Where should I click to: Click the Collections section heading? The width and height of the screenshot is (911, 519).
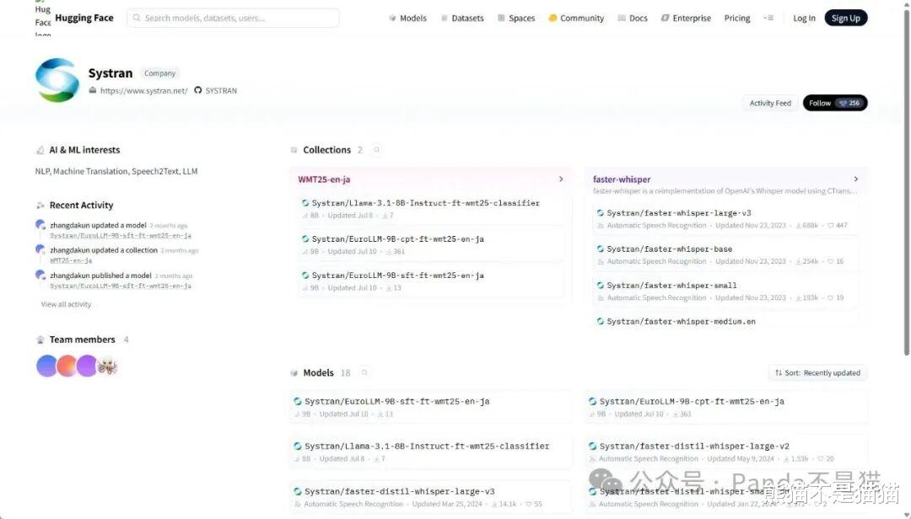tap(327, 150)
